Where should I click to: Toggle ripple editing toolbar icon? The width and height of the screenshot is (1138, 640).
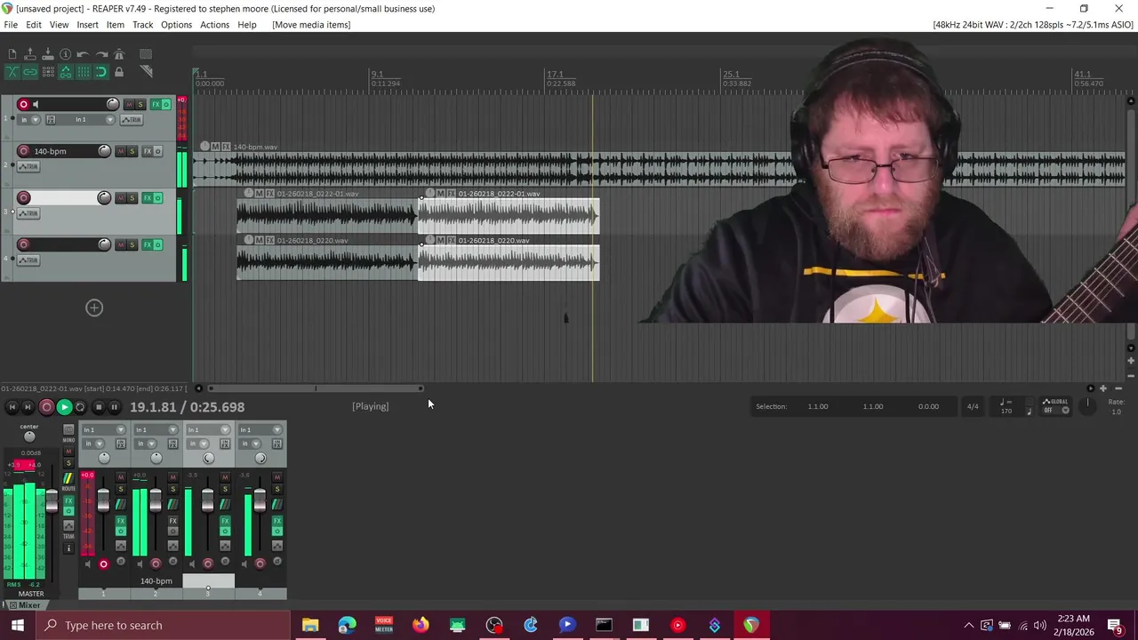click(48, 72)
